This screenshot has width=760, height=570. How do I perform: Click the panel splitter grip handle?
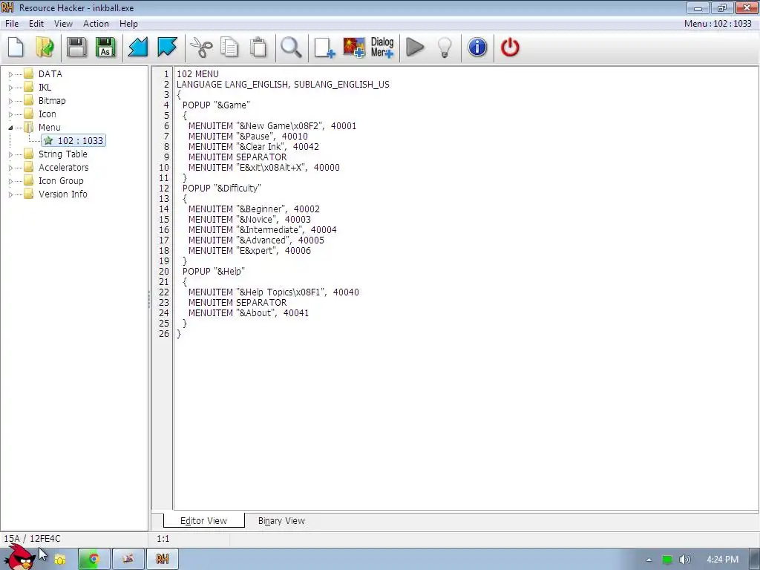pos(149,299)
